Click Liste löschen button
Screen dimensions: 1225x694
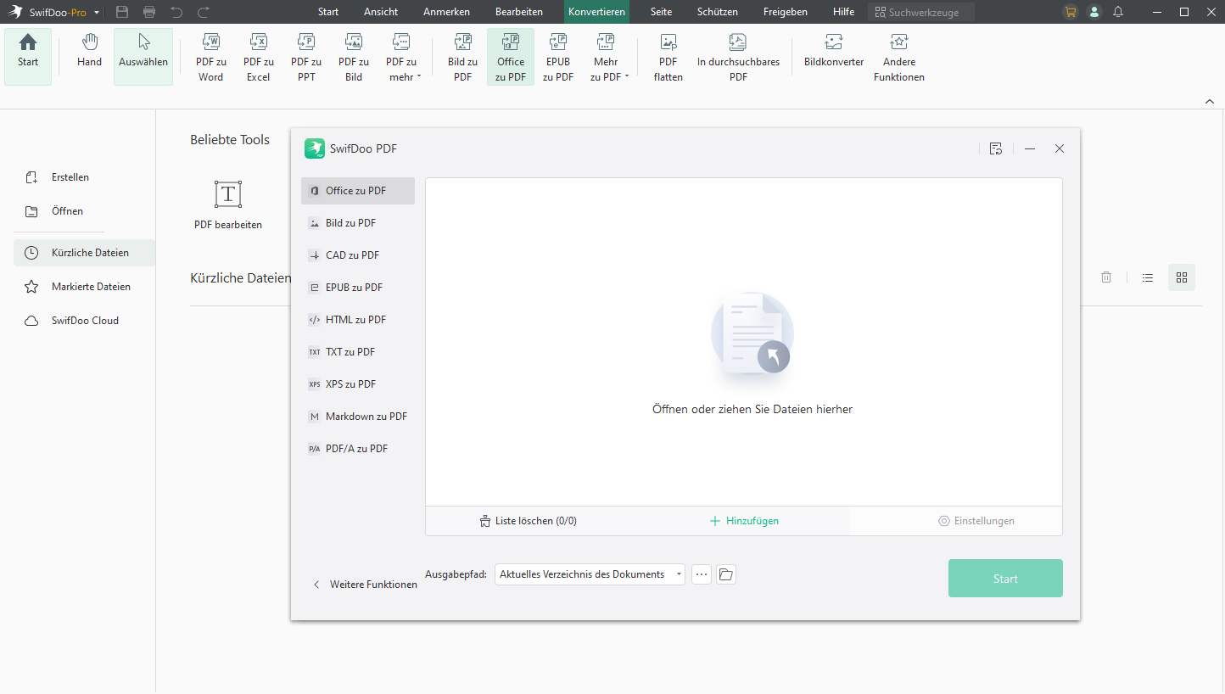point(528,521)
